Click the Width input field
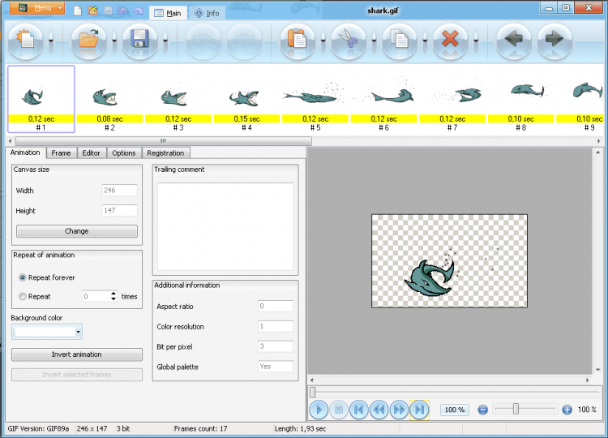The width and height of the screenshot is (608, 438). [119, 191]
